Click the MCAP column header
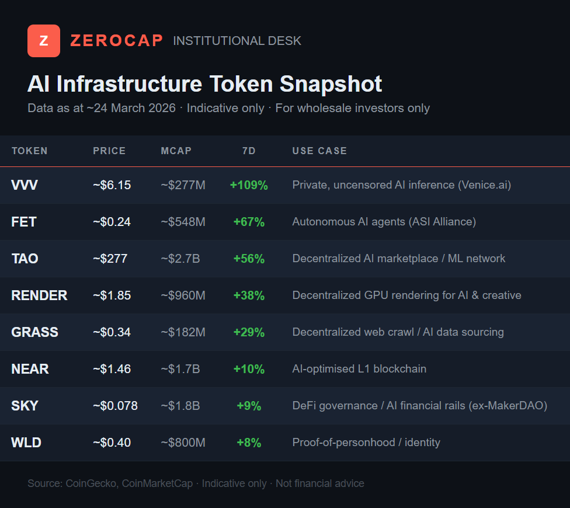This screenshot has height=508, width=570. click(176, 151)
